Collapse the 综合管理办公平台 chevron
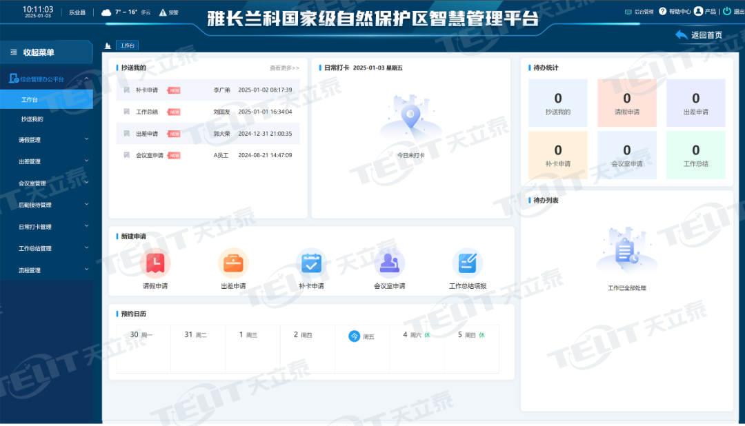 (86, 79)
